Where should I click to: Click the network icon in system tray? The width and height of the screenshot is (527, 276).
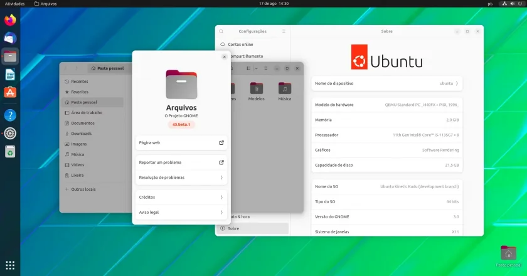504,4
